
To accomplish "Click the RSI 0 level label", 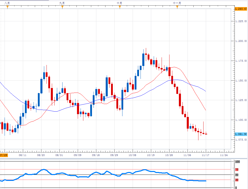I will click(x=236, y=187).
